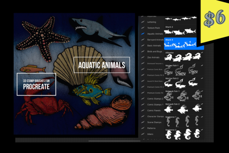Viewport: 229px width, 153px height.
Task: Select the Marine Fish 1 brush
Action: pyautogui.click(x=184, y=70)
